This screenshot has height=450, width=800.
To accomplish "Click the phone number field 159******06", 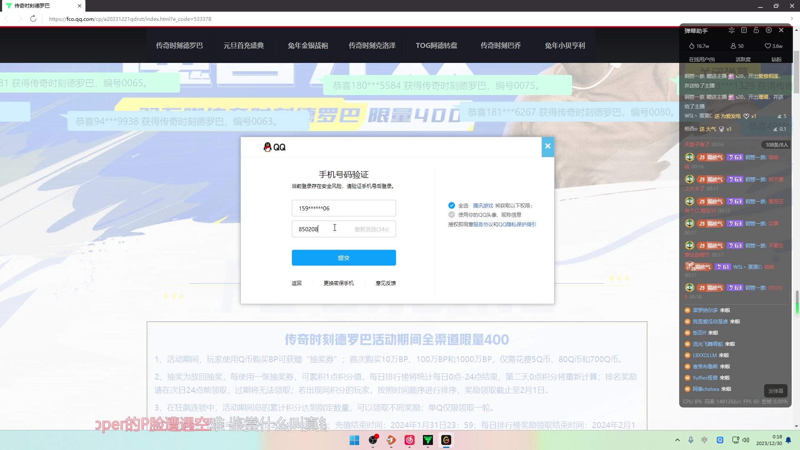I will tap(344, 208).
